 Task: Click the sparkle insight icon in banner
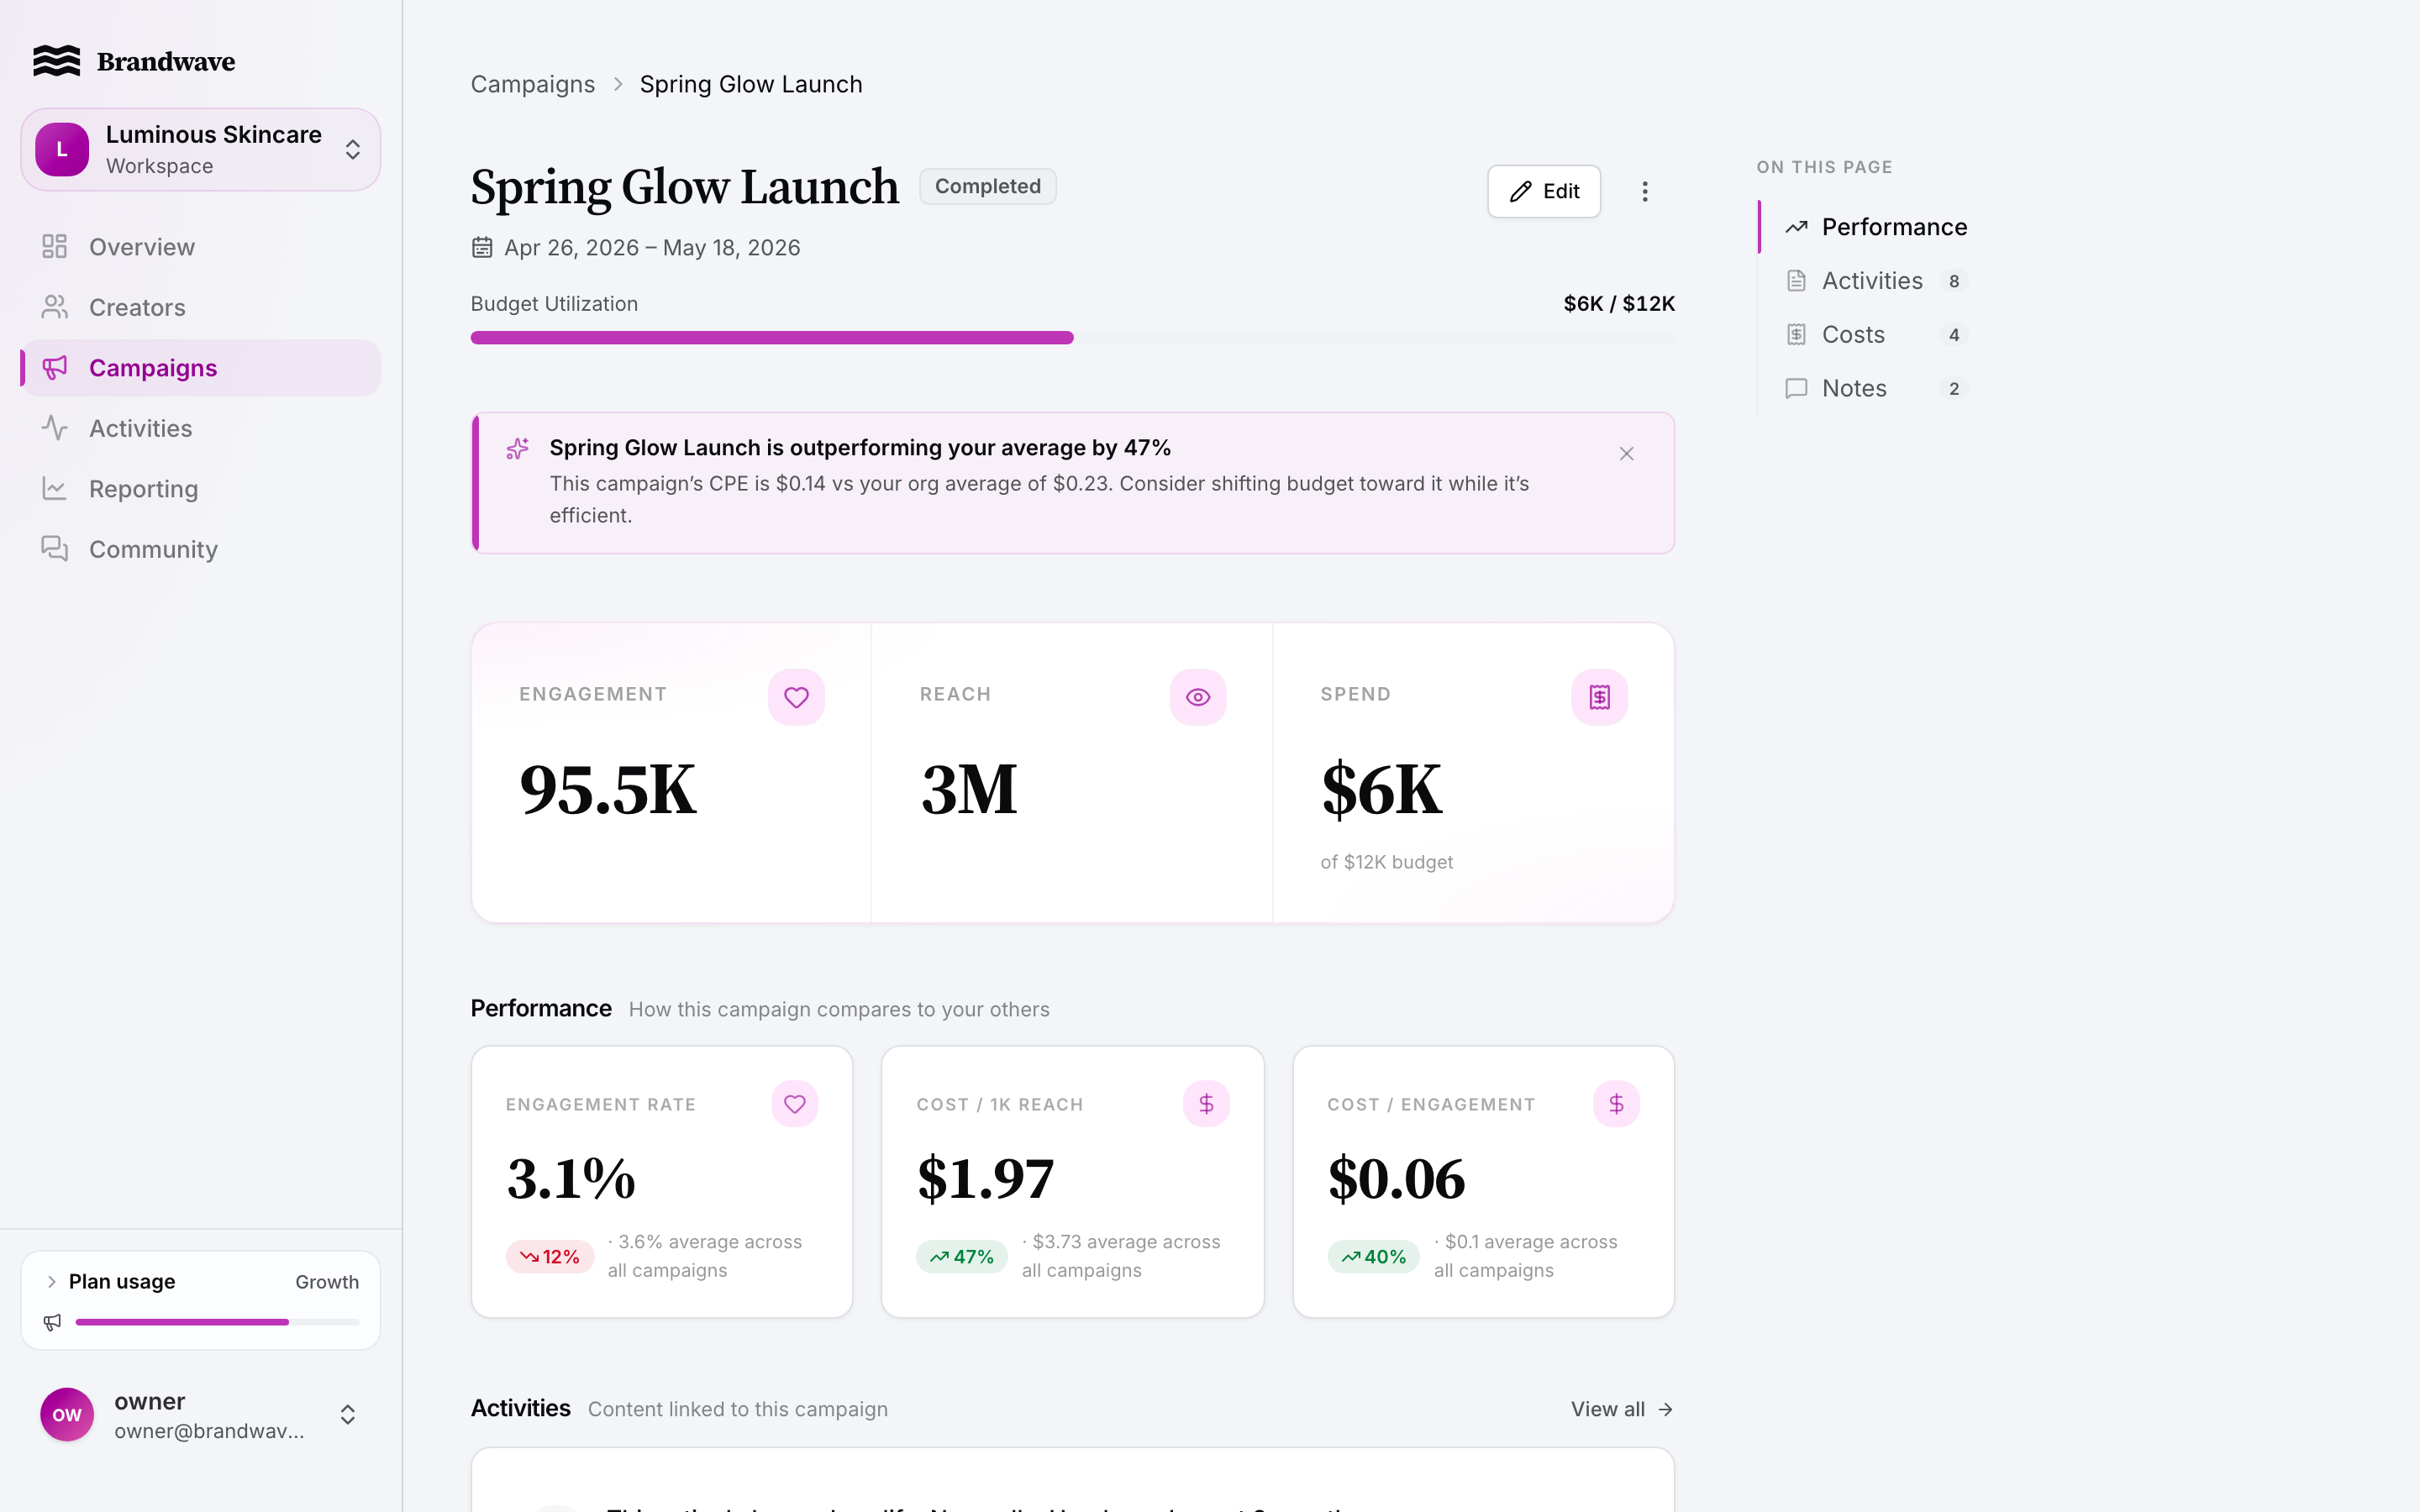[517, 449]
